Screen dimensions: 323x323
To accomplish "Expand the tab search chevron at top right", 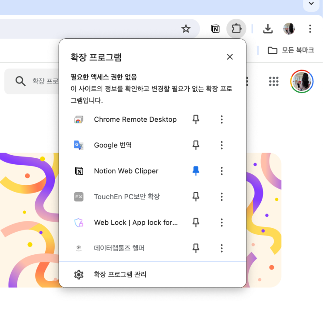I will [311, 3].
